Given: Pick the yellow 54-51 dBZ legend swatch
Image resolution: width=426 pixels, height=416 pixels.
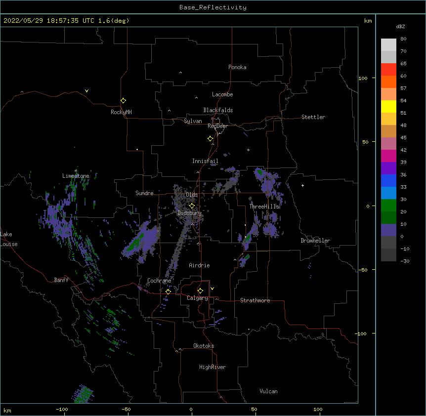Looking at the screenshot, I should 388,106.
